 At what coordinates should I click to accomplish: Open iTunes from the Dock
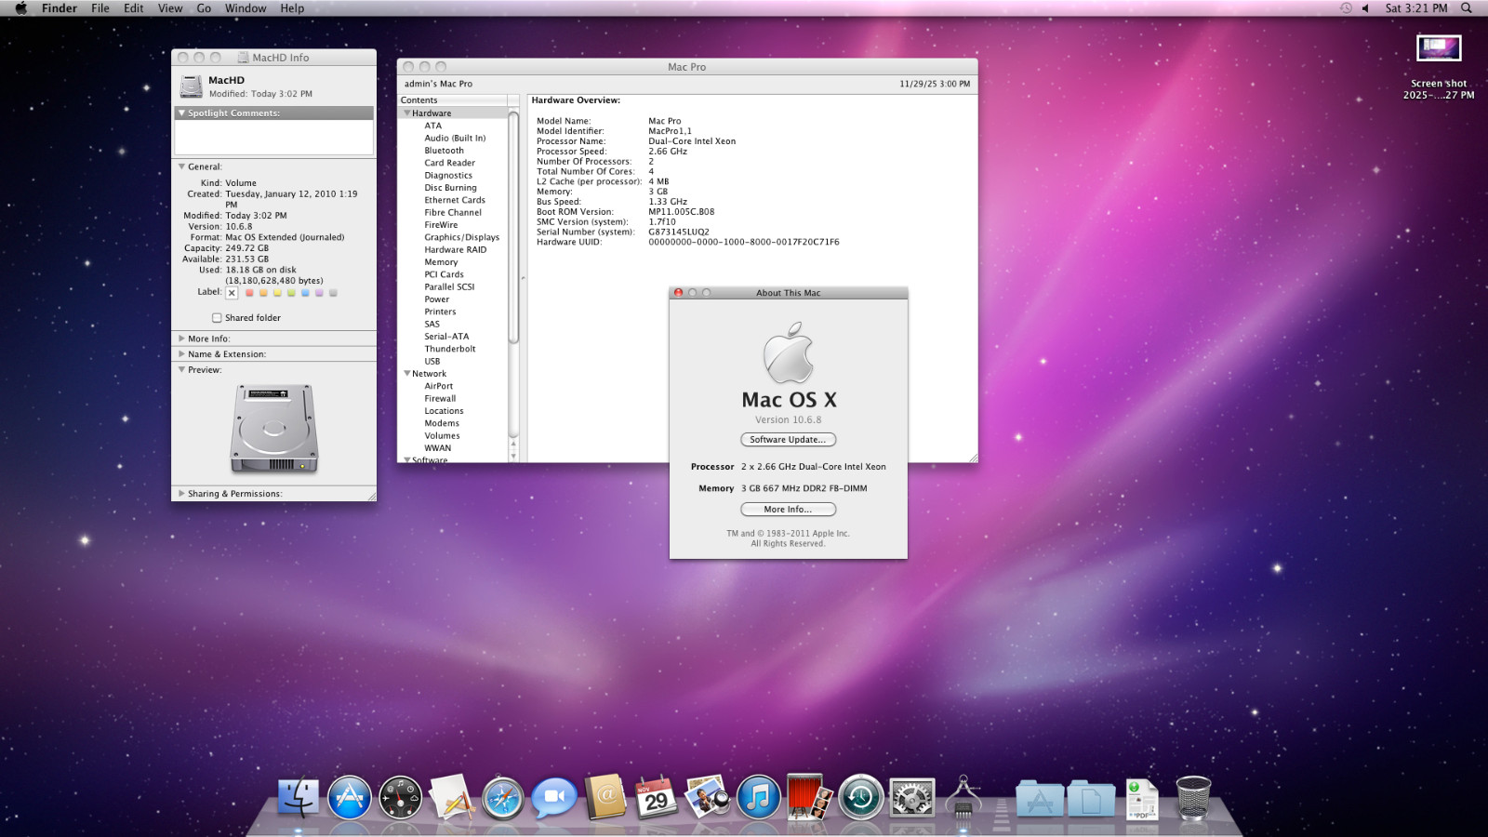(759, 798)
